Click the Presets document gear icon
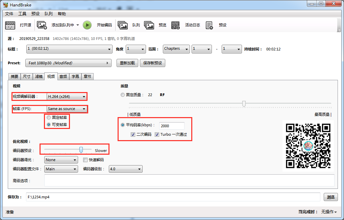The height and width of the screenshot is (220, 344). [x=209, y=25]
